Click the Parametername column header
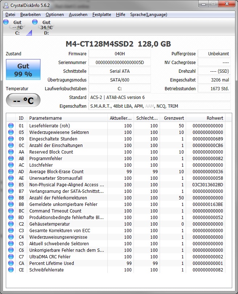 [67, 118]
